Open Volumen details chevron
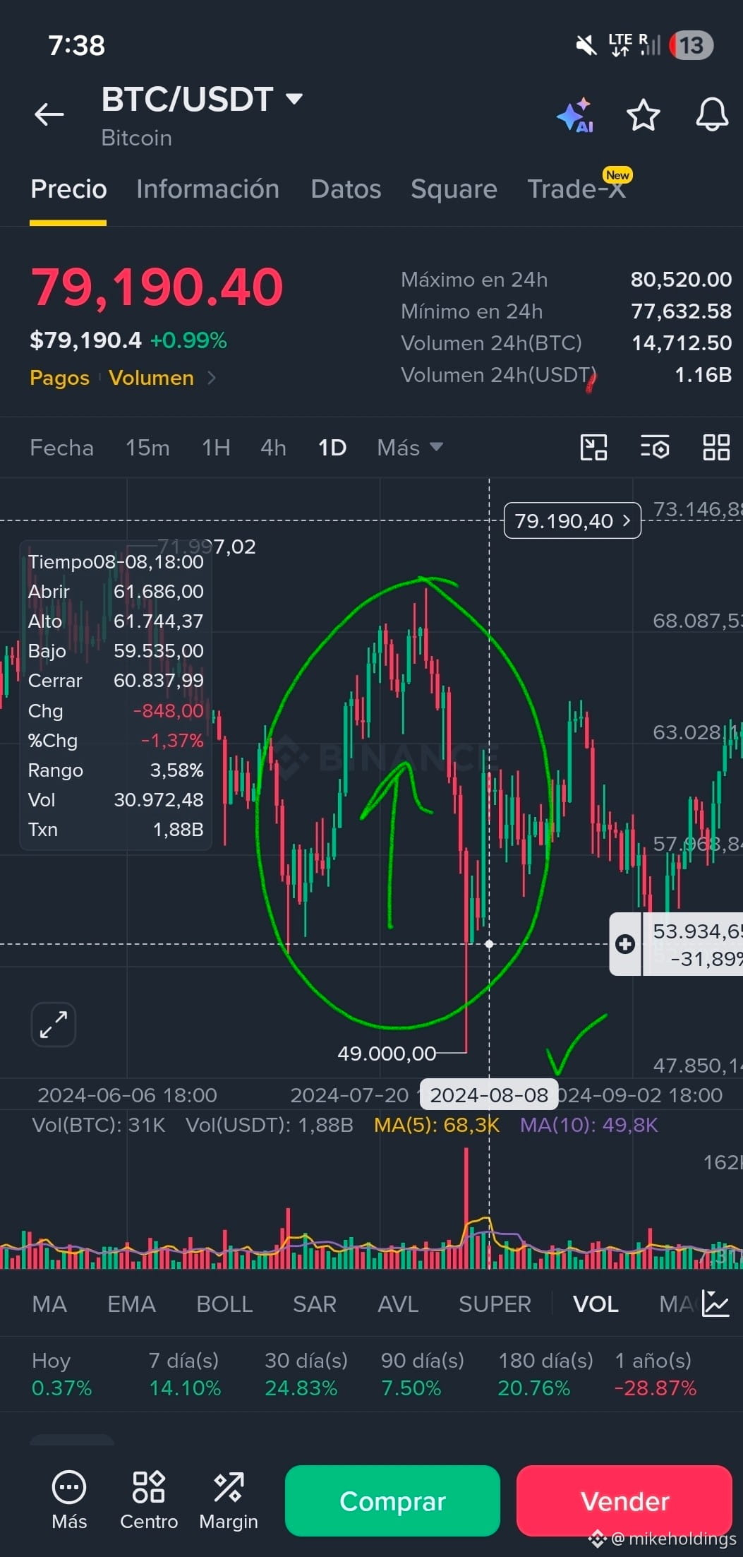 [211, 378]
